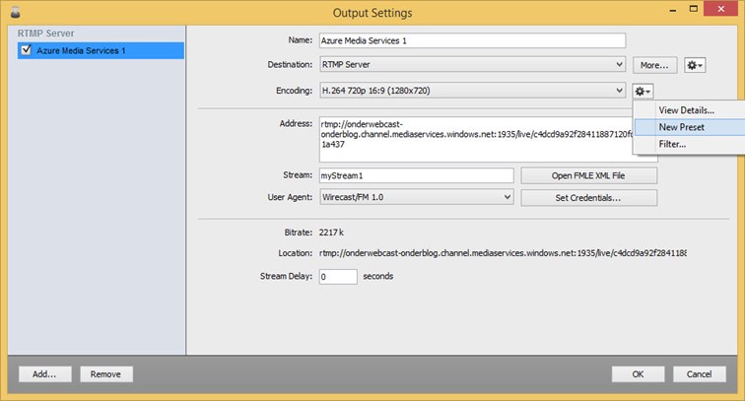Uncheck the Azure Media Services 1 checkbox

(27, 49)
